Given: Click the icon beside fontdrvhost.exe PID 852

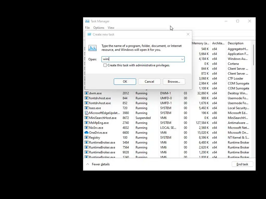Looking at the screenshot, I should click(x=87, y=103).
